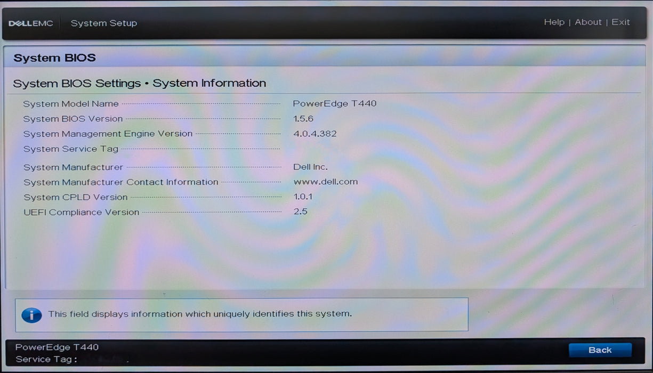Select System Manufacturer Contact Information label
The image size is (653, 373).
coord(121,182)
